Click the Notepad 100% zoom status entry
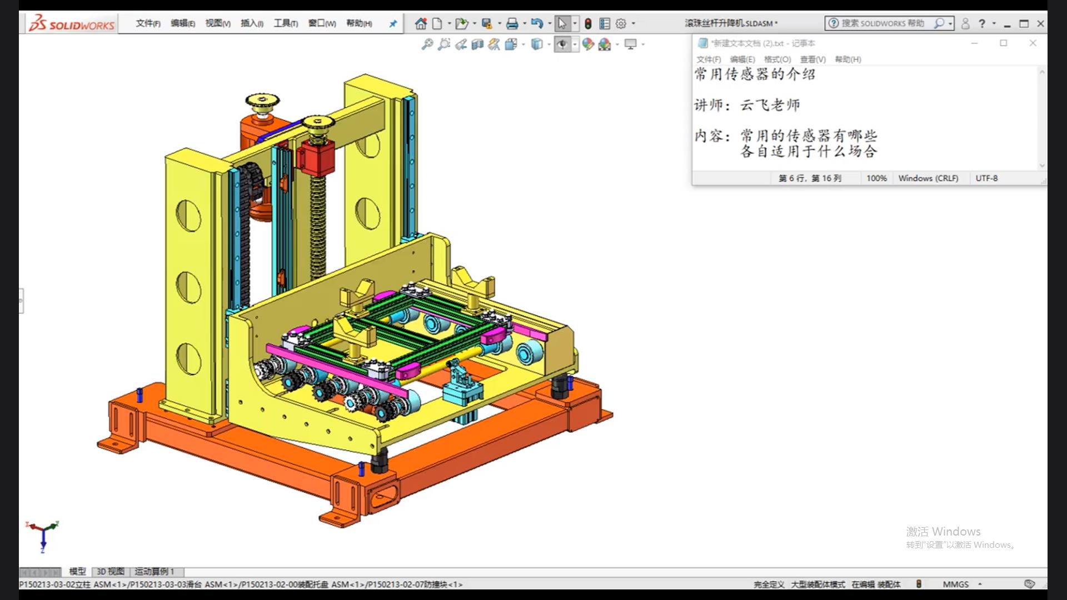 click(876, 178)
